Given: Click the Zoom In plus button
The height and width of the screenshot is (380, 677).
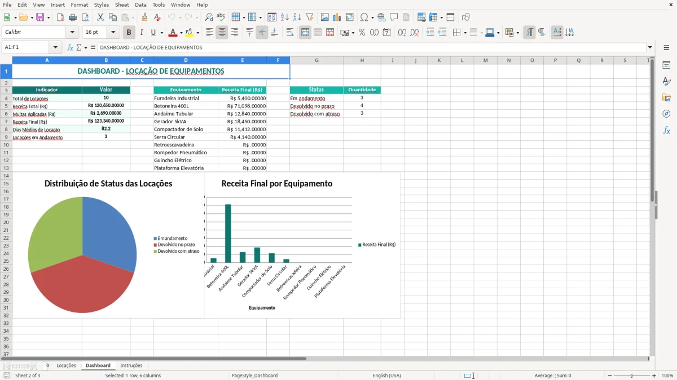Looking at the screenshot, I should point(654,375).
